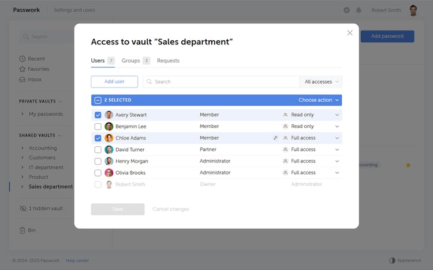
Task: Click the yellow favorite star icon
Action: click(408, 165)
